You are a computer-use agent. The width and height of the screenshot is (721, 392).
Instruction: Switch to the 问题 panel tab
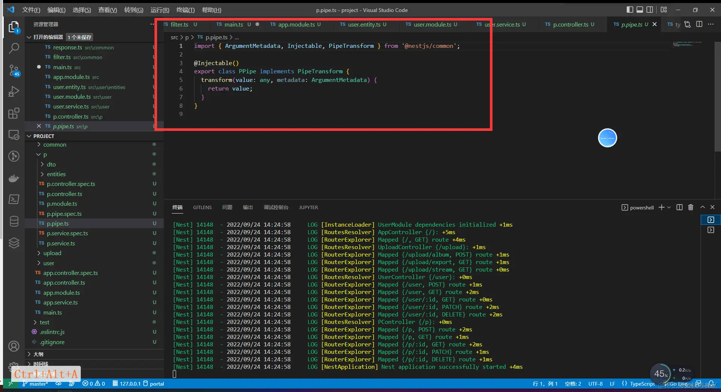[227, 207]
